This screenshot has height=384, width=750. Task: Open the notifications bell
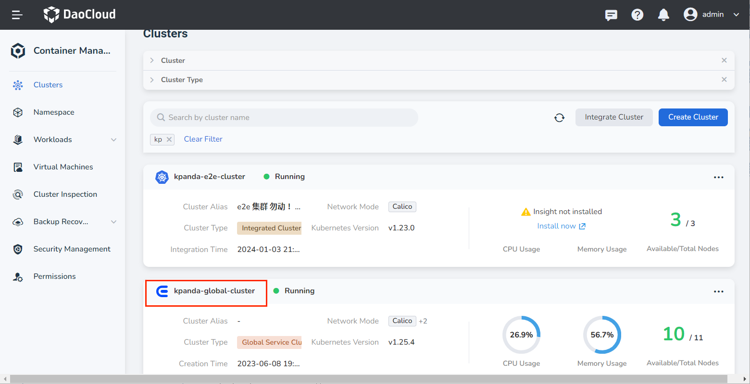pos(663,15)
